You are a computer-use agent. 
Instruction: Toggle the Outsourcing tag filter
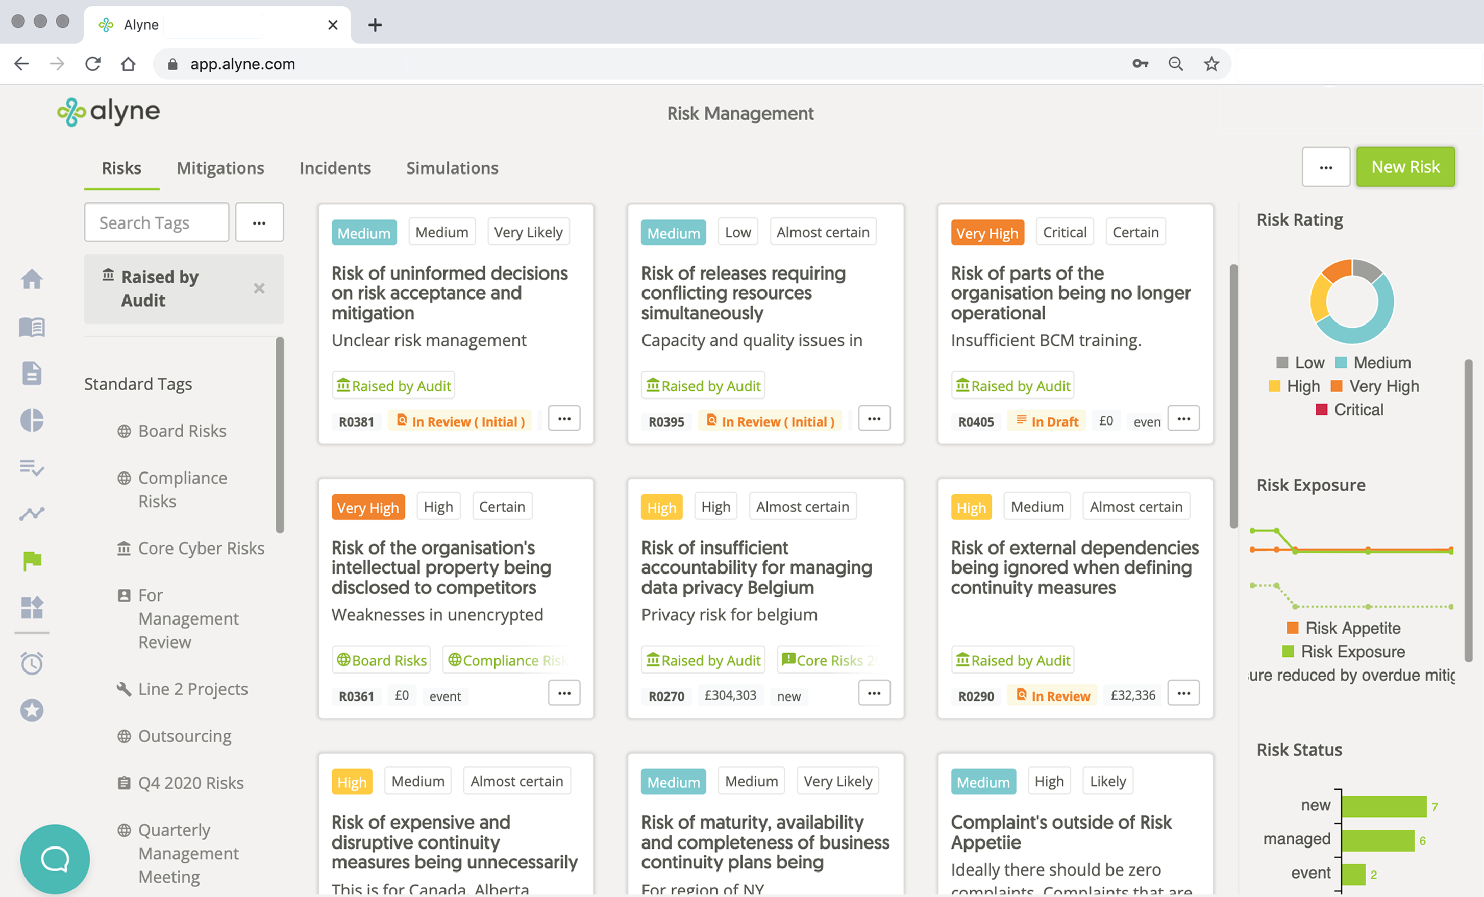(x=184, y=736)
